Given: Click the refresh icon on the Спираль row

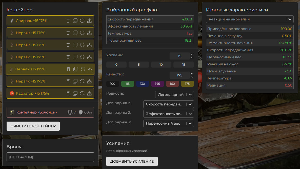Looking at the screenshot, I should (82, 21).
